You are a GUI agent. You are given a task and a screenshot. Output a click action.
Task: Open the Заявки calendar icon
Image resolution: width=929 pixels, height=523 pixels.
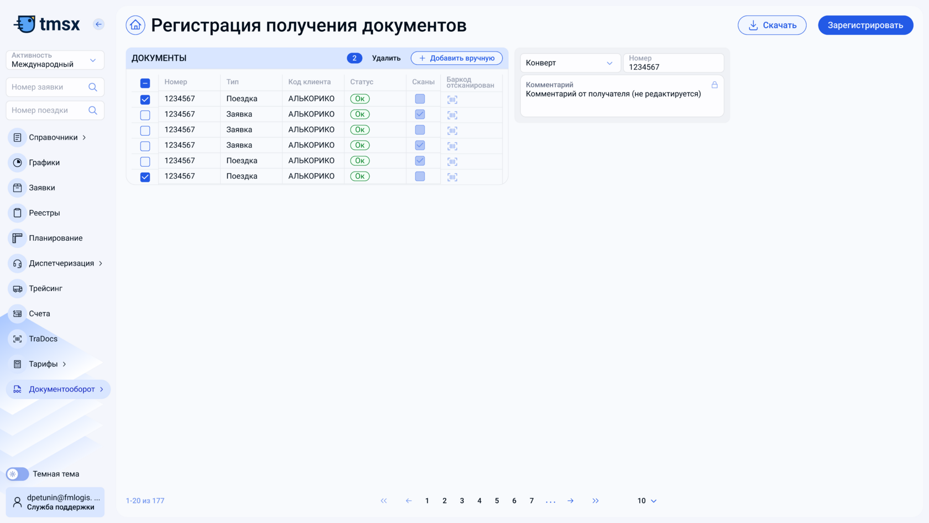[x=18, y=188]
